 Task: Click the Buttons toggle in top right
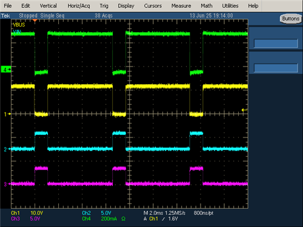pyautogui.click(x=291, y=19)
